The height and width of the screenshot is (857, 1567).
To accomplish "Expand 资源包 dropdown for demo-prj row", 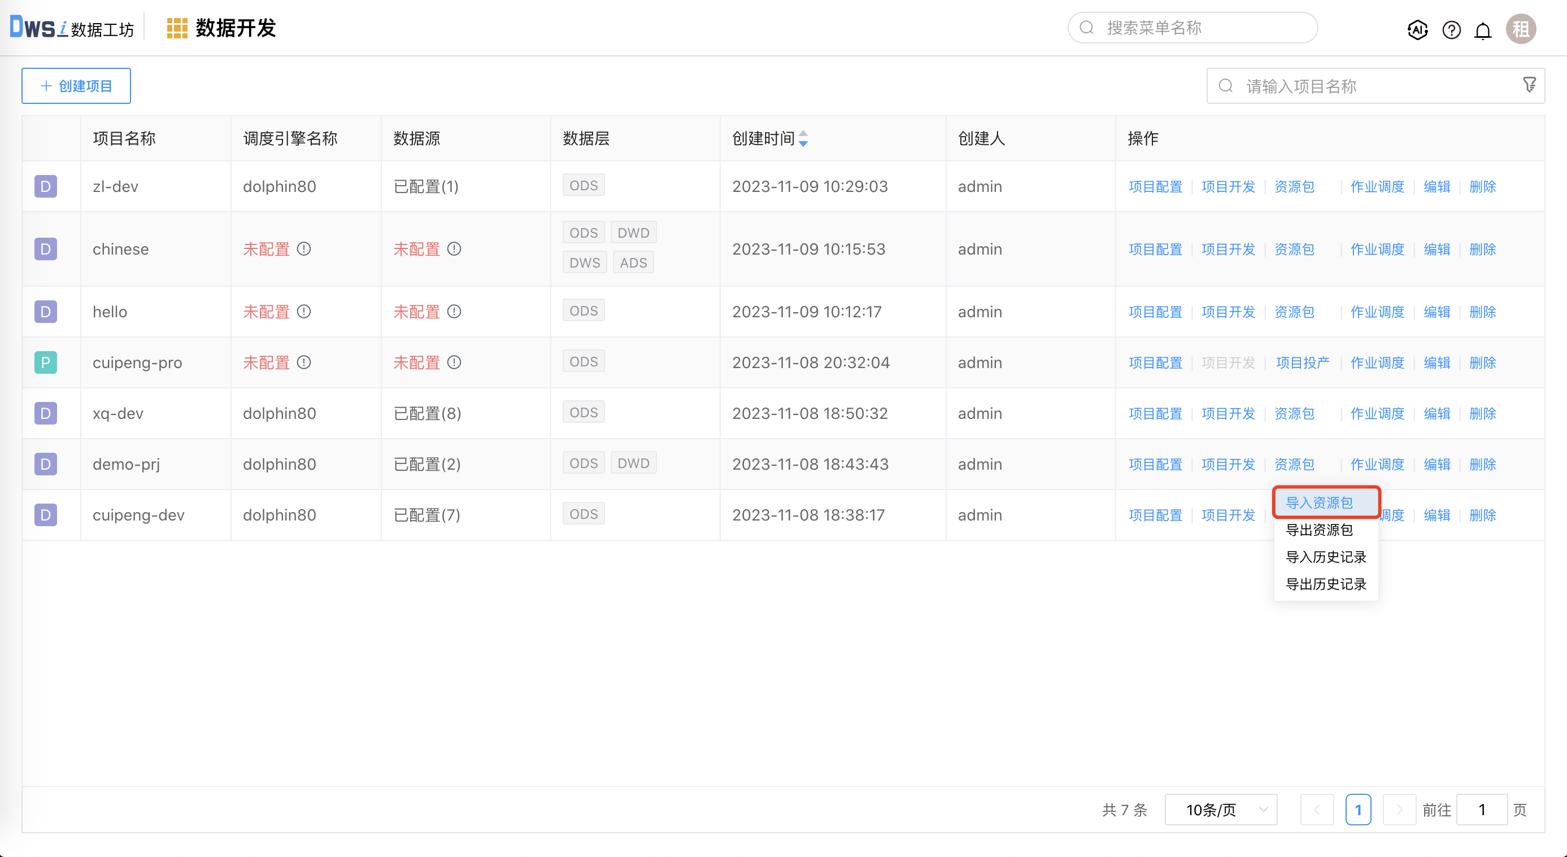I will (x=1295, y=465).
